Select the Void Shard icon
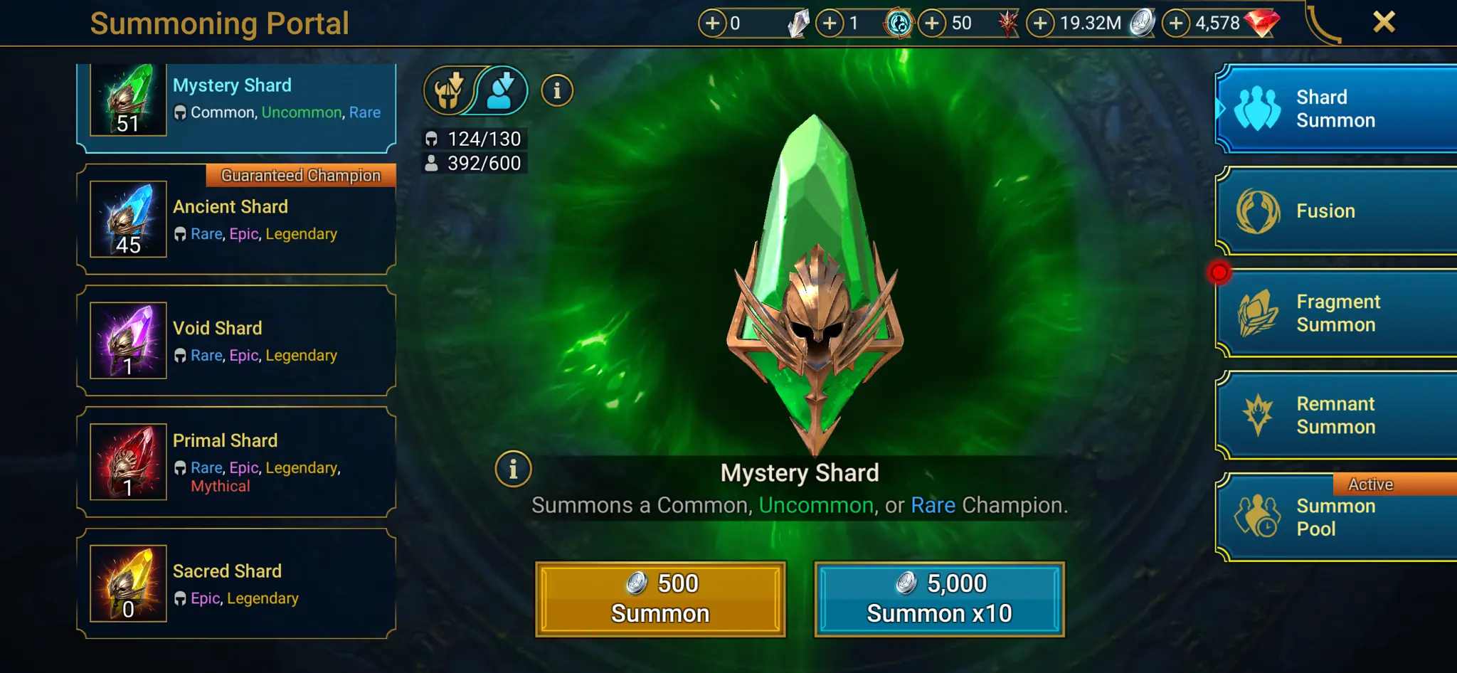The image size is (1457, 673). (x=129, y=341)
